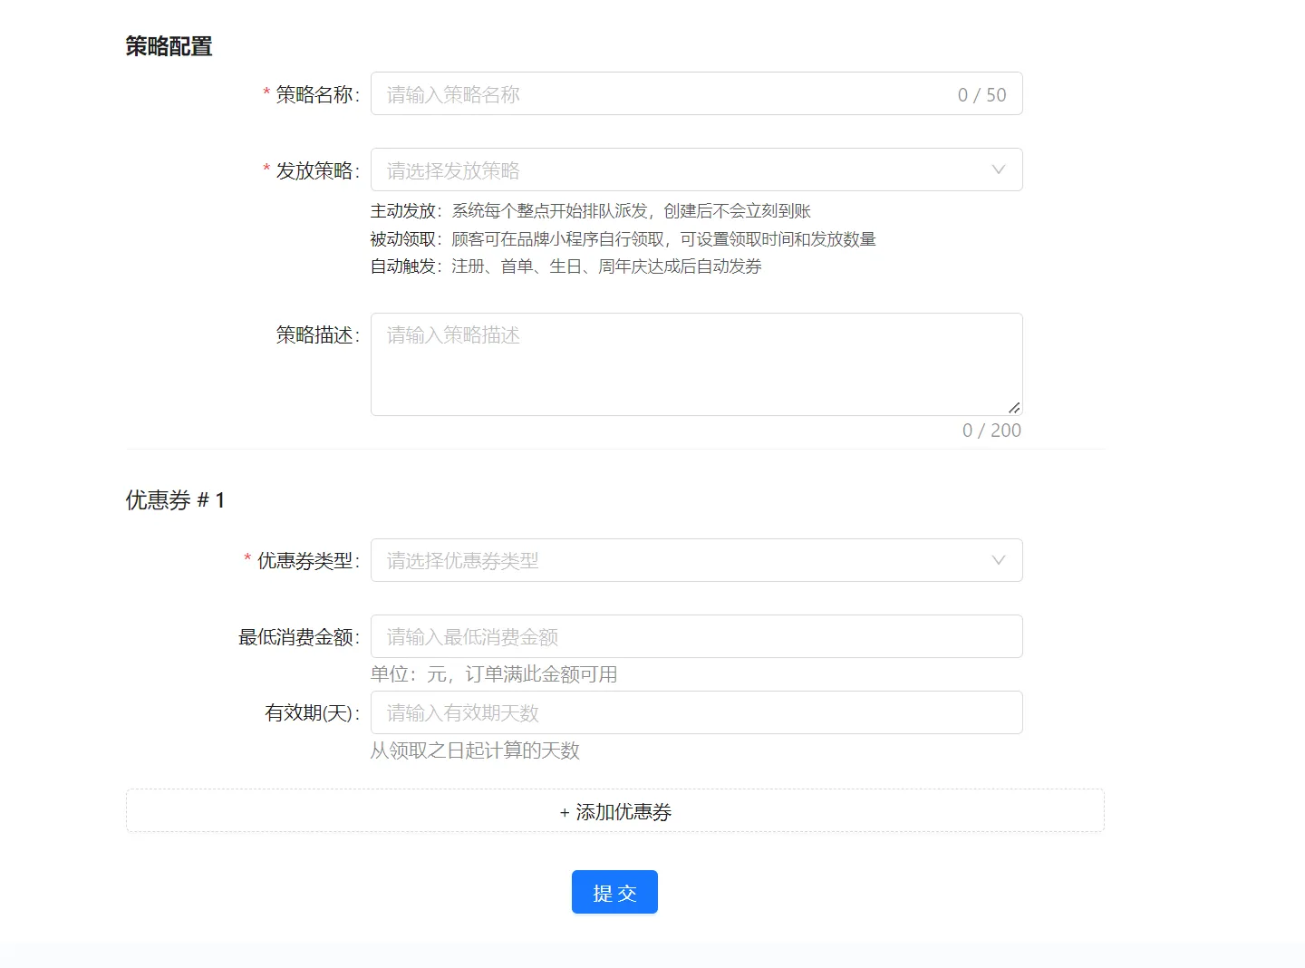This screenshot has height=968, width=1305.
Task: Click the 策略描述 textarea resize handle
Action: pos(1014,408)
